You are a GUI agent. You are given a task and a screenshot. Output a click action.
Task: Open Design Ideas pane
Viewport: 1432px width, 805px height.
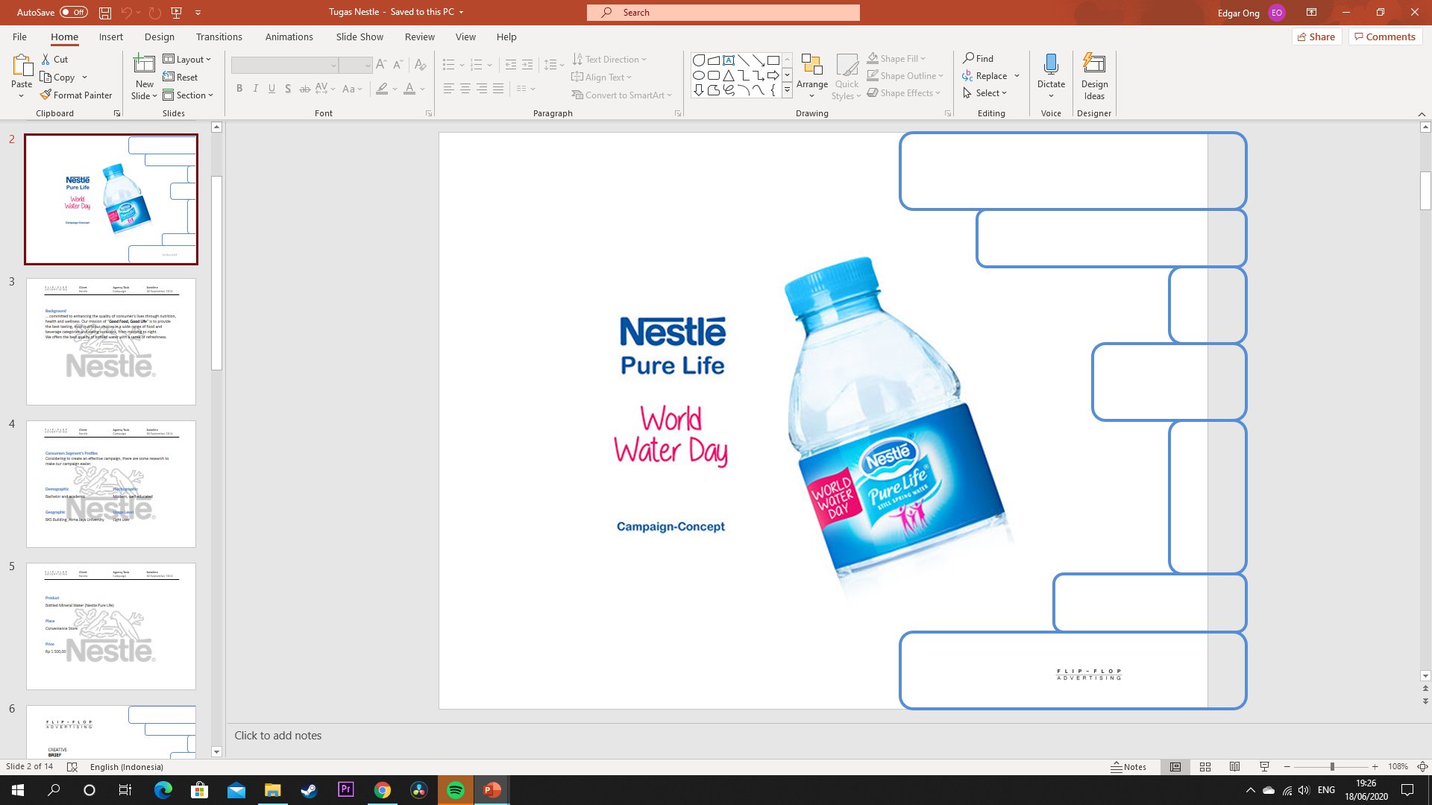[x=1094, y=76]
